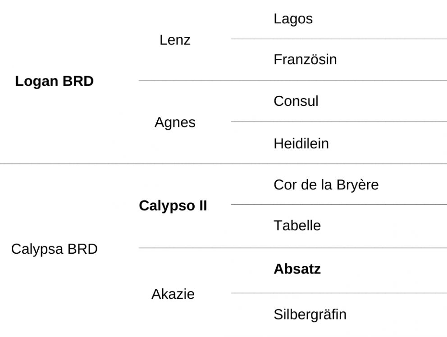Open the Calypsa BRD dam entry
447x337 pixels.
coord(54,249)
